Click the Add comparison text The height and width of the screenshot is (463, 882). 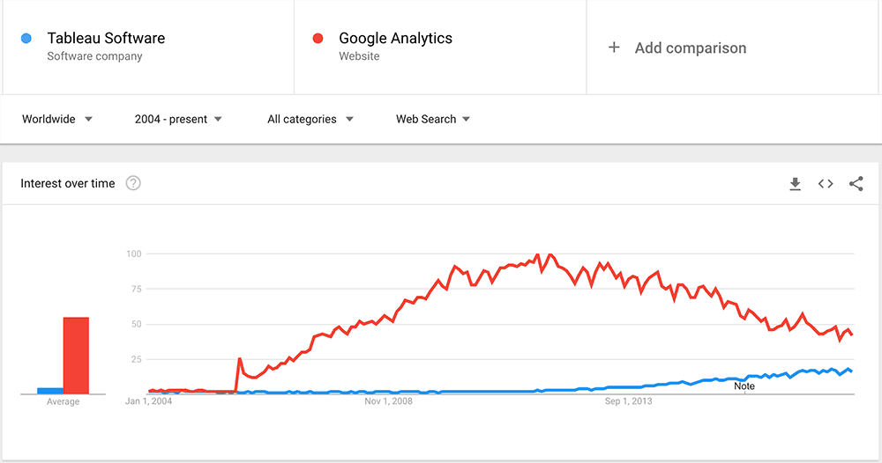(x=691, y=48)
